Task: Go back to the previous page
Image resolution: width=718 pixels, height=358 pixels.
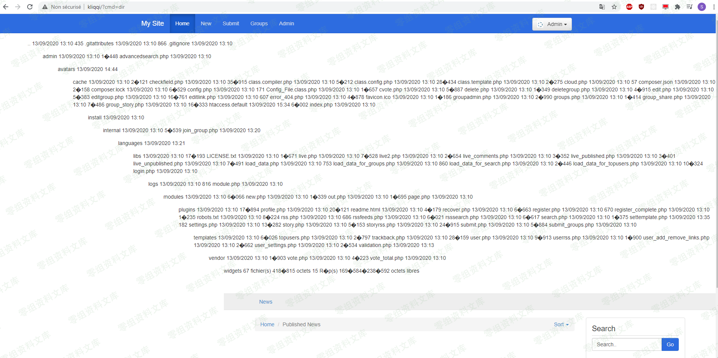Action: point(6,7)
